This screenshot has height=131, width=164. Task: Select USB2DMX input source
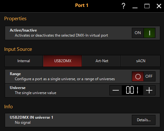coord(62,61)
